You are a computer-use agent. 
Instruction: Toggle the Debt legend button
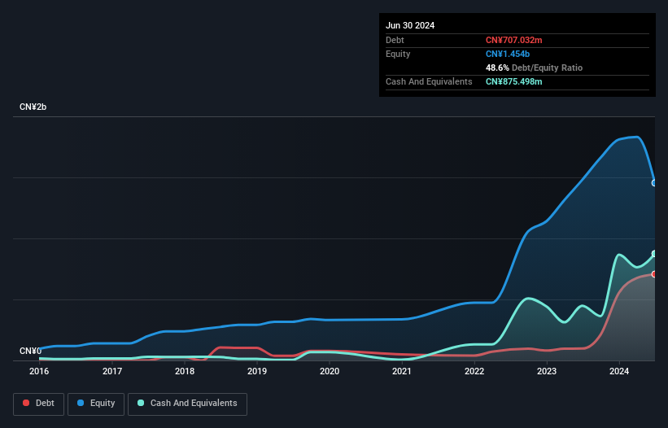(39, 404)
